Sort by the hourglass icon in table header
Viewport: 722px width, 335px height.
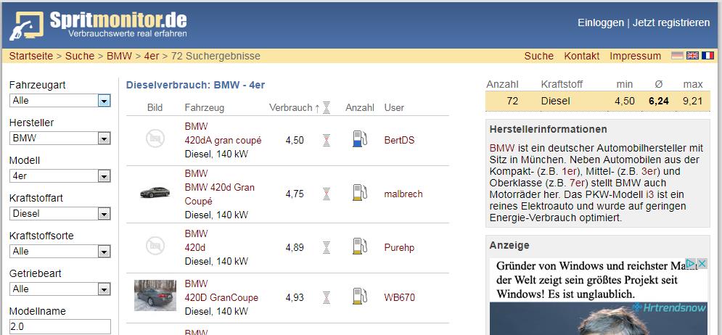[327, 107]
